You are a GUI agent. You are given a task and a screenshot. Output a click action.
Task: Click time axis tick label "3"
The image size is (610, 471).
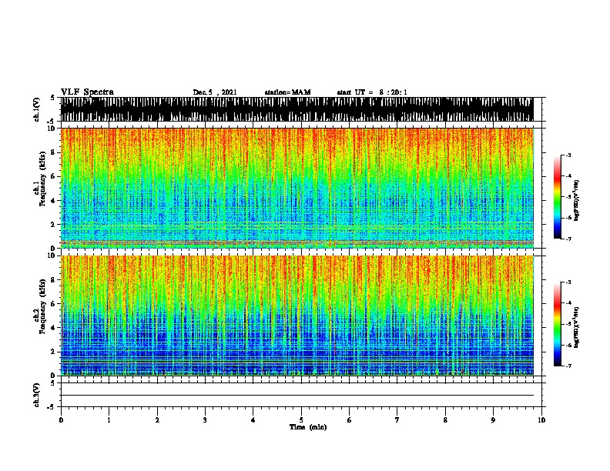coord(205,420)
